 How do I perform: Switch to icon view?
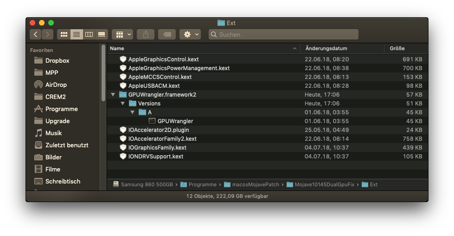tap(64, 34)
